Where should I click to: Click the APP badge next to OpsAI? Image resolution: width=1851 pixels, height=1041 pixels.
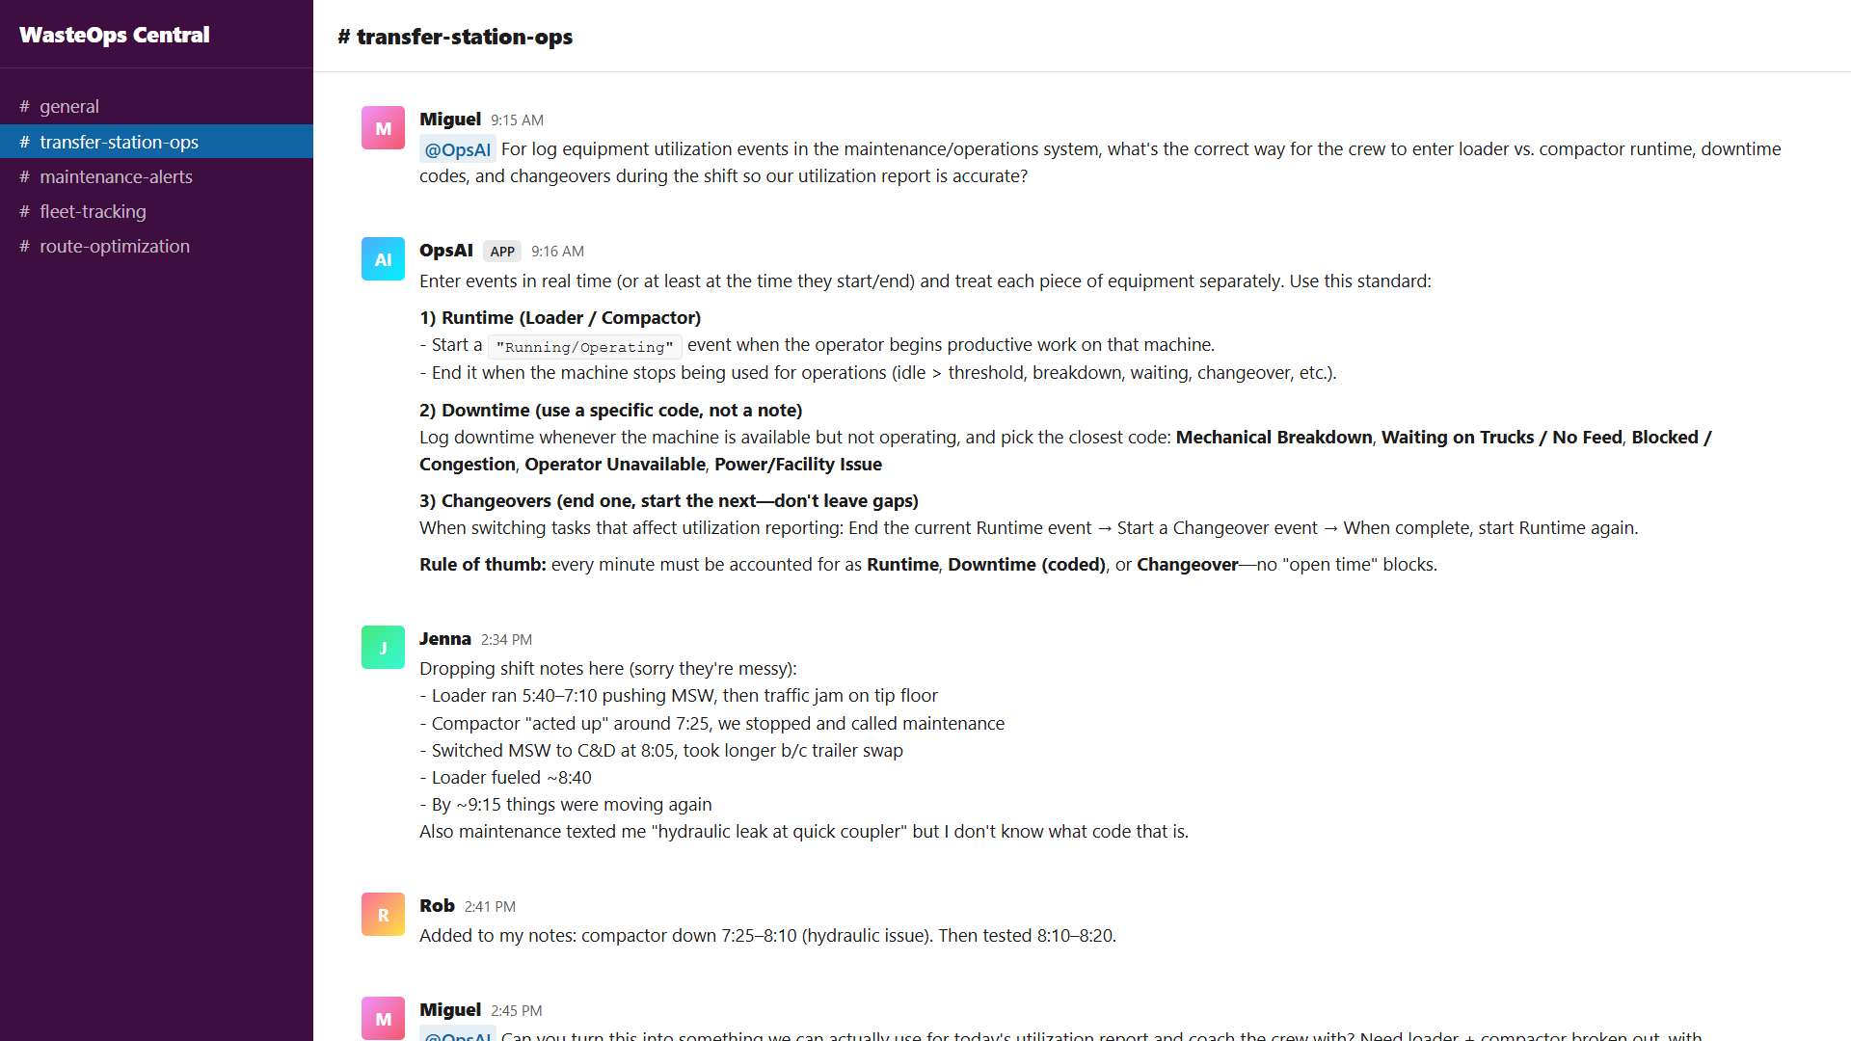pos(501,251)
